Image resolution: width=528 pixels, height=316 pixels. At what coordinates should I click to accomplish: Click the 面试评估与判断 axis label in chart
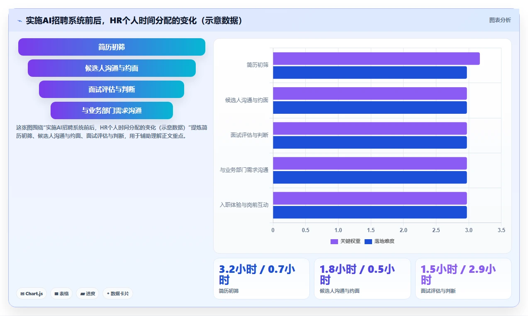pos(250,135)
